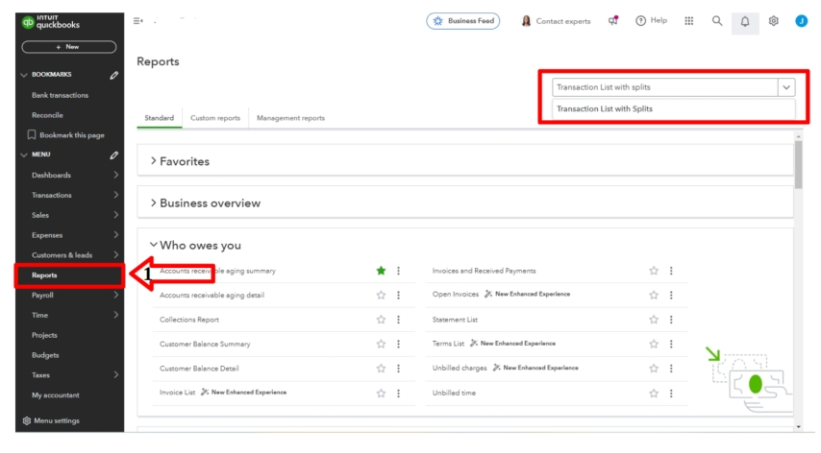821x453 pixels.
Task: Click the search magnifier icon
Action: 717,21
